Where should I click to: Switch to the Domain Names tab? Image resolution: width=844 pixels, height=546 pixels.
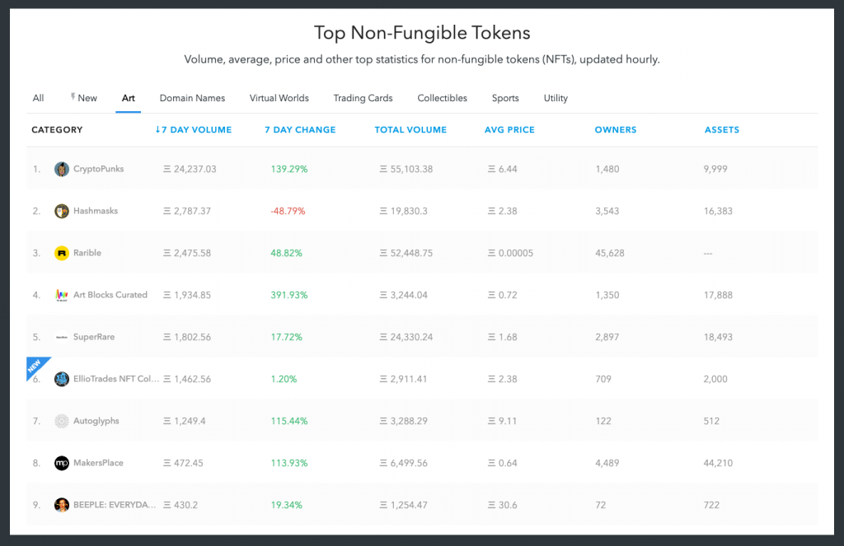click(192, 98)
